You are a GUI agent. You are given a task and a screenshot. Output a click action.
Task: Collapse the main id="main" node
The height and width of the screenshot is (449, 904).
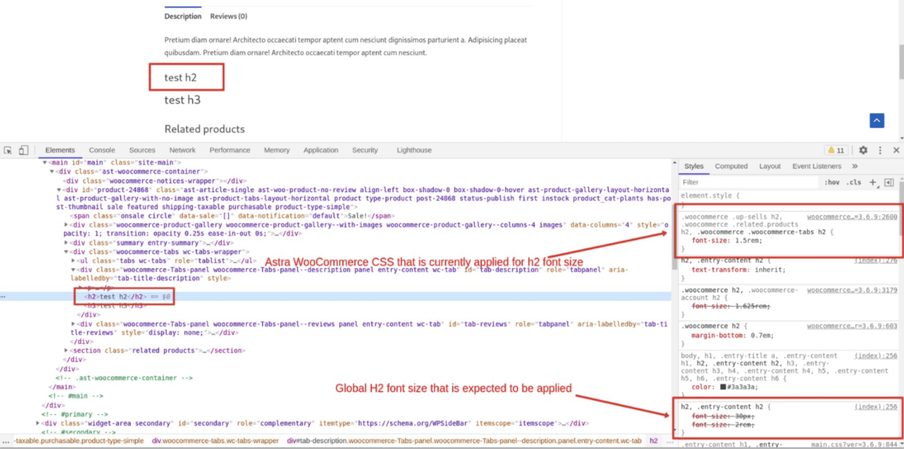click(x=45, y=162)
